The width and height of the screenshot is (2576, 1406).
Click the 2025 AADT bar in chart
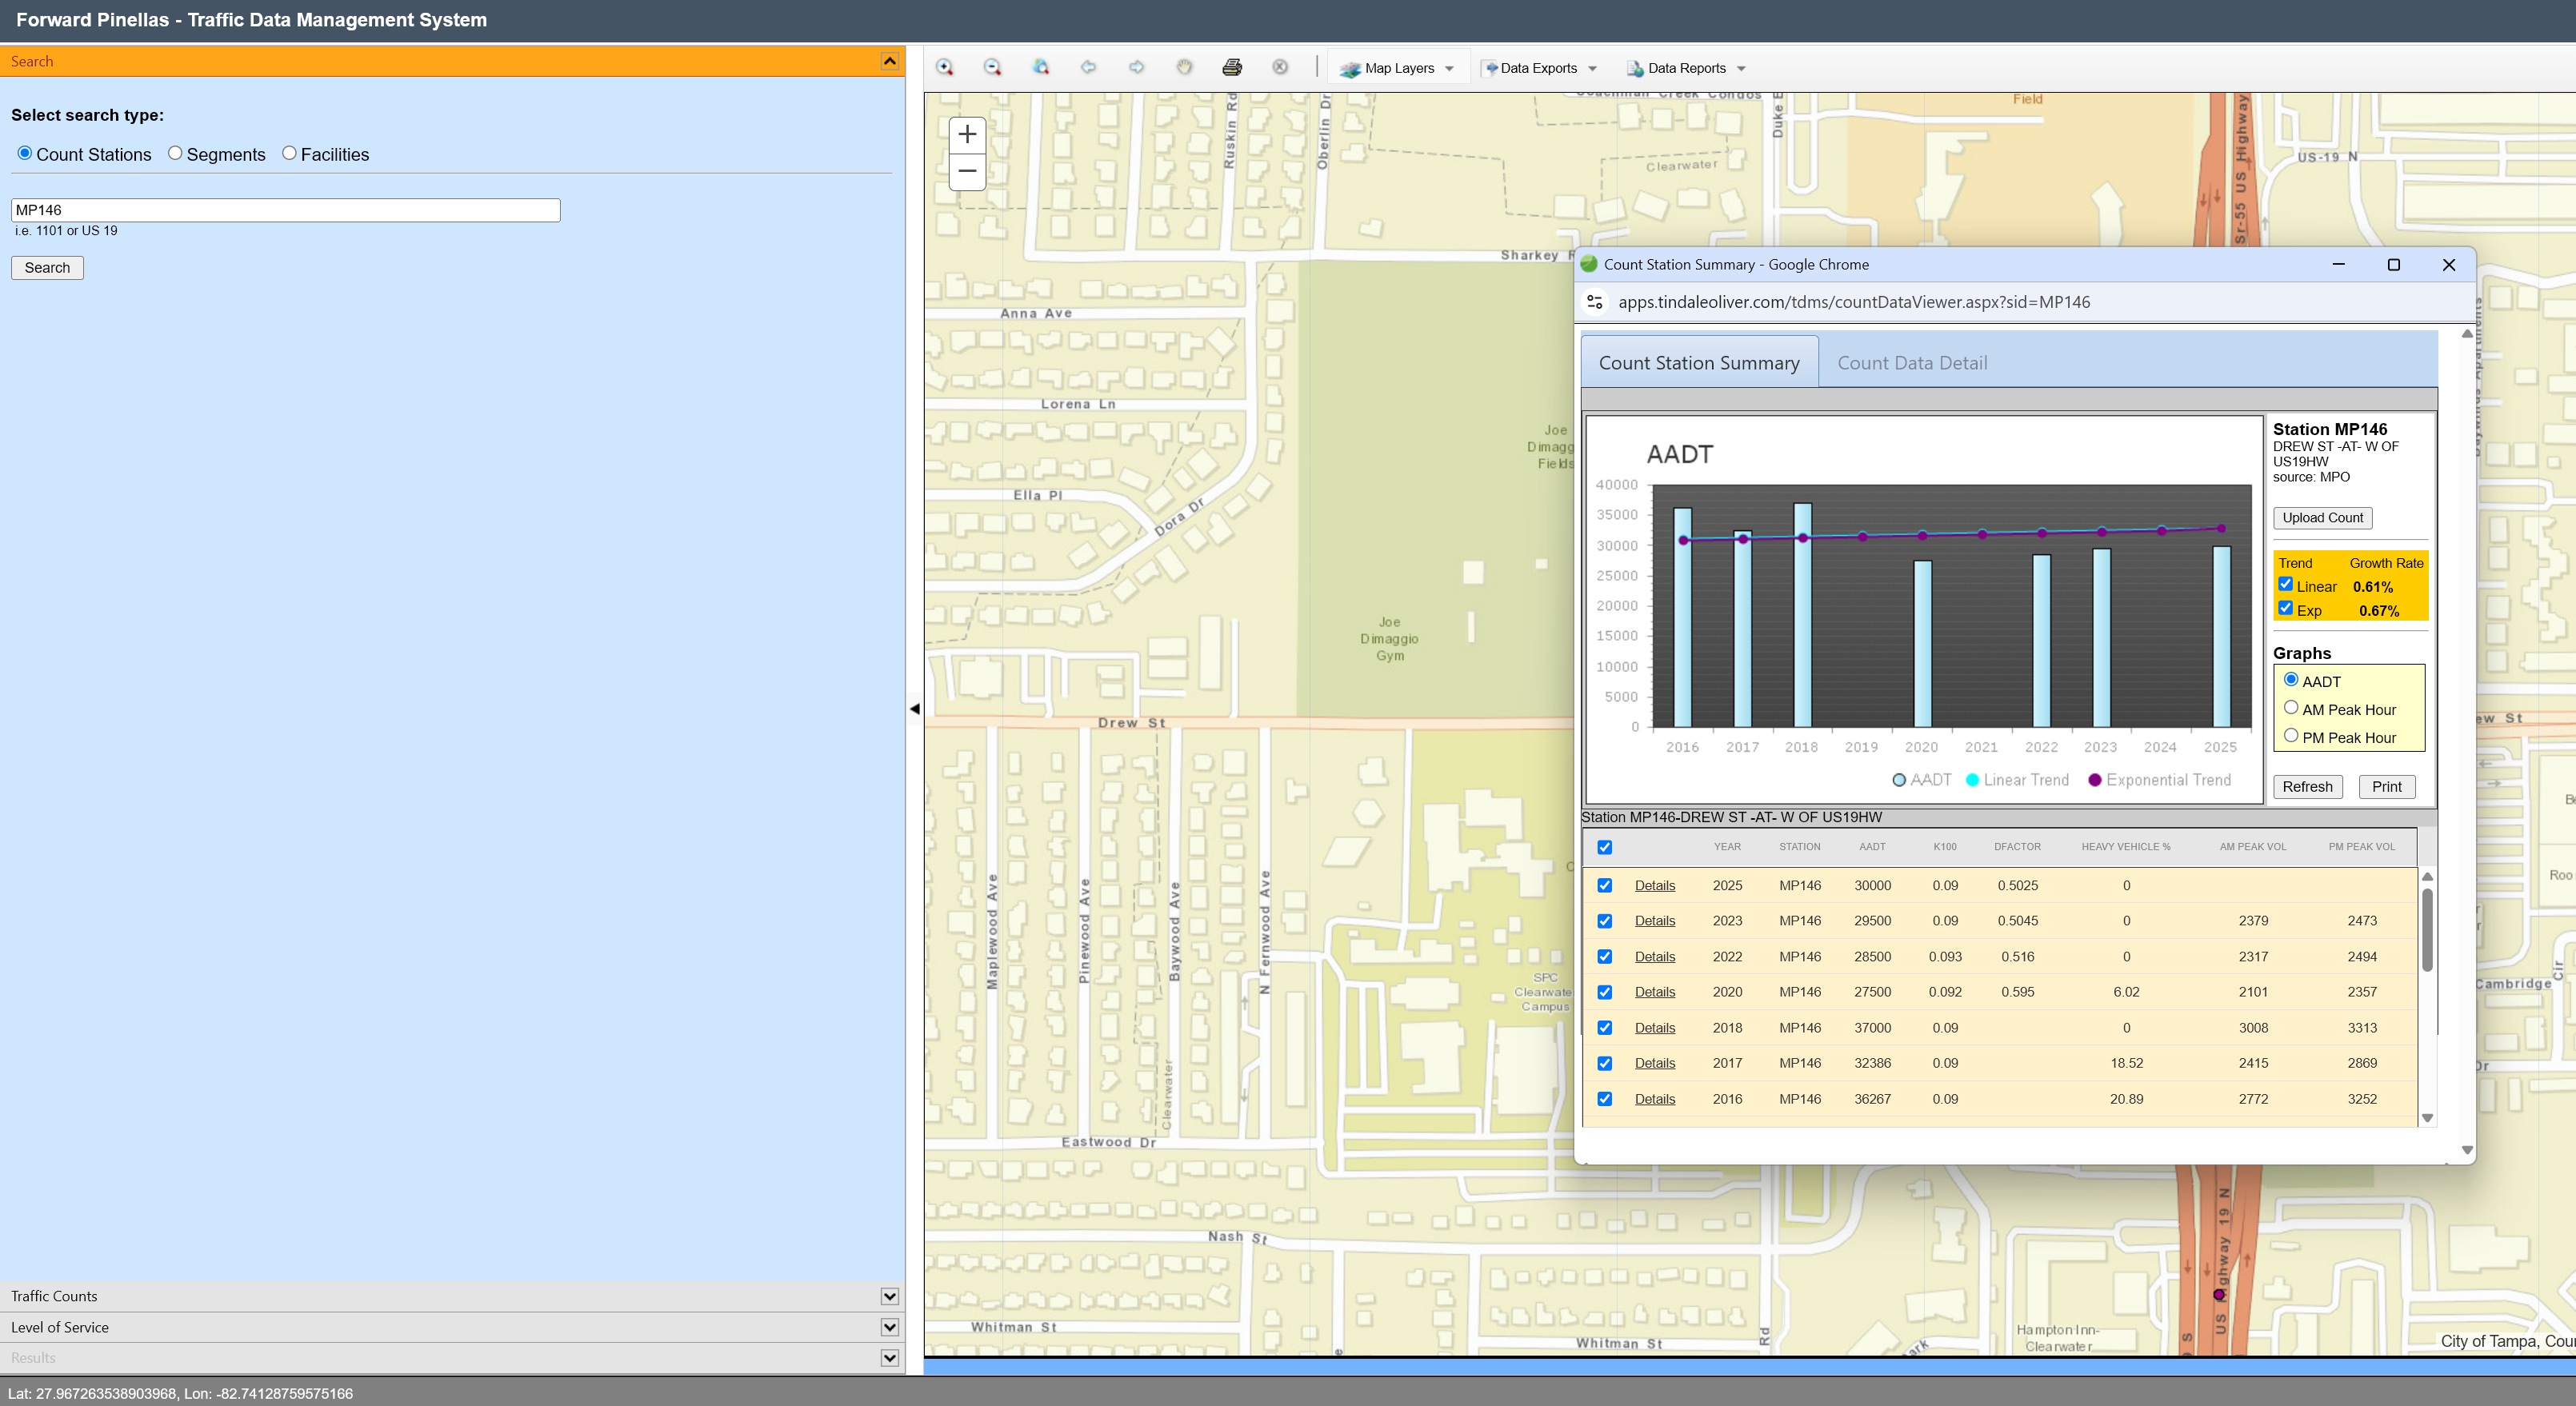(2221, 636)
